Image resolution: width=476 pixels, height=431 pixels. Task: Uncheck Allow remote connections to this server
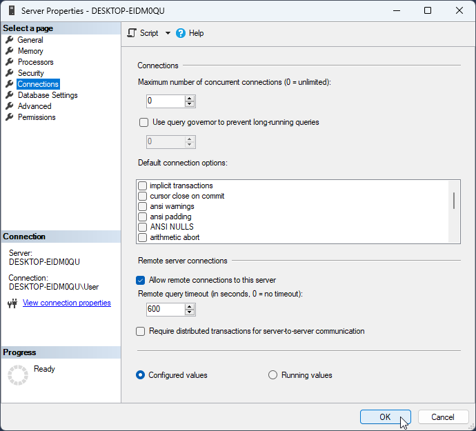[x=141, y=280]
